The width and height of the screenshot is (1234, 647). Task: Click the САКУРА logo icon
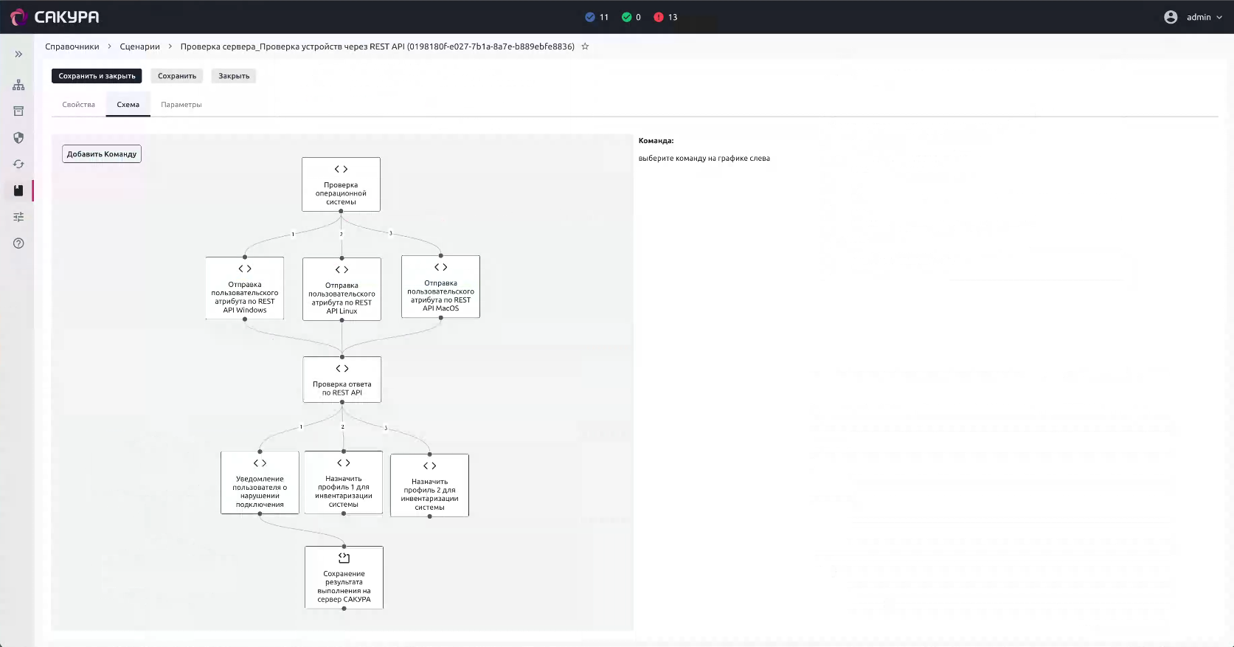(18, 17)
